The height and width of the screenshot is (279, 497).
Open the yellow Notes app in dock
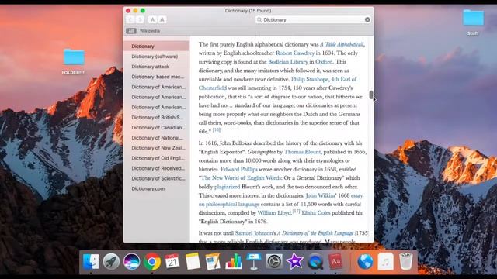[x=193, y=262]
